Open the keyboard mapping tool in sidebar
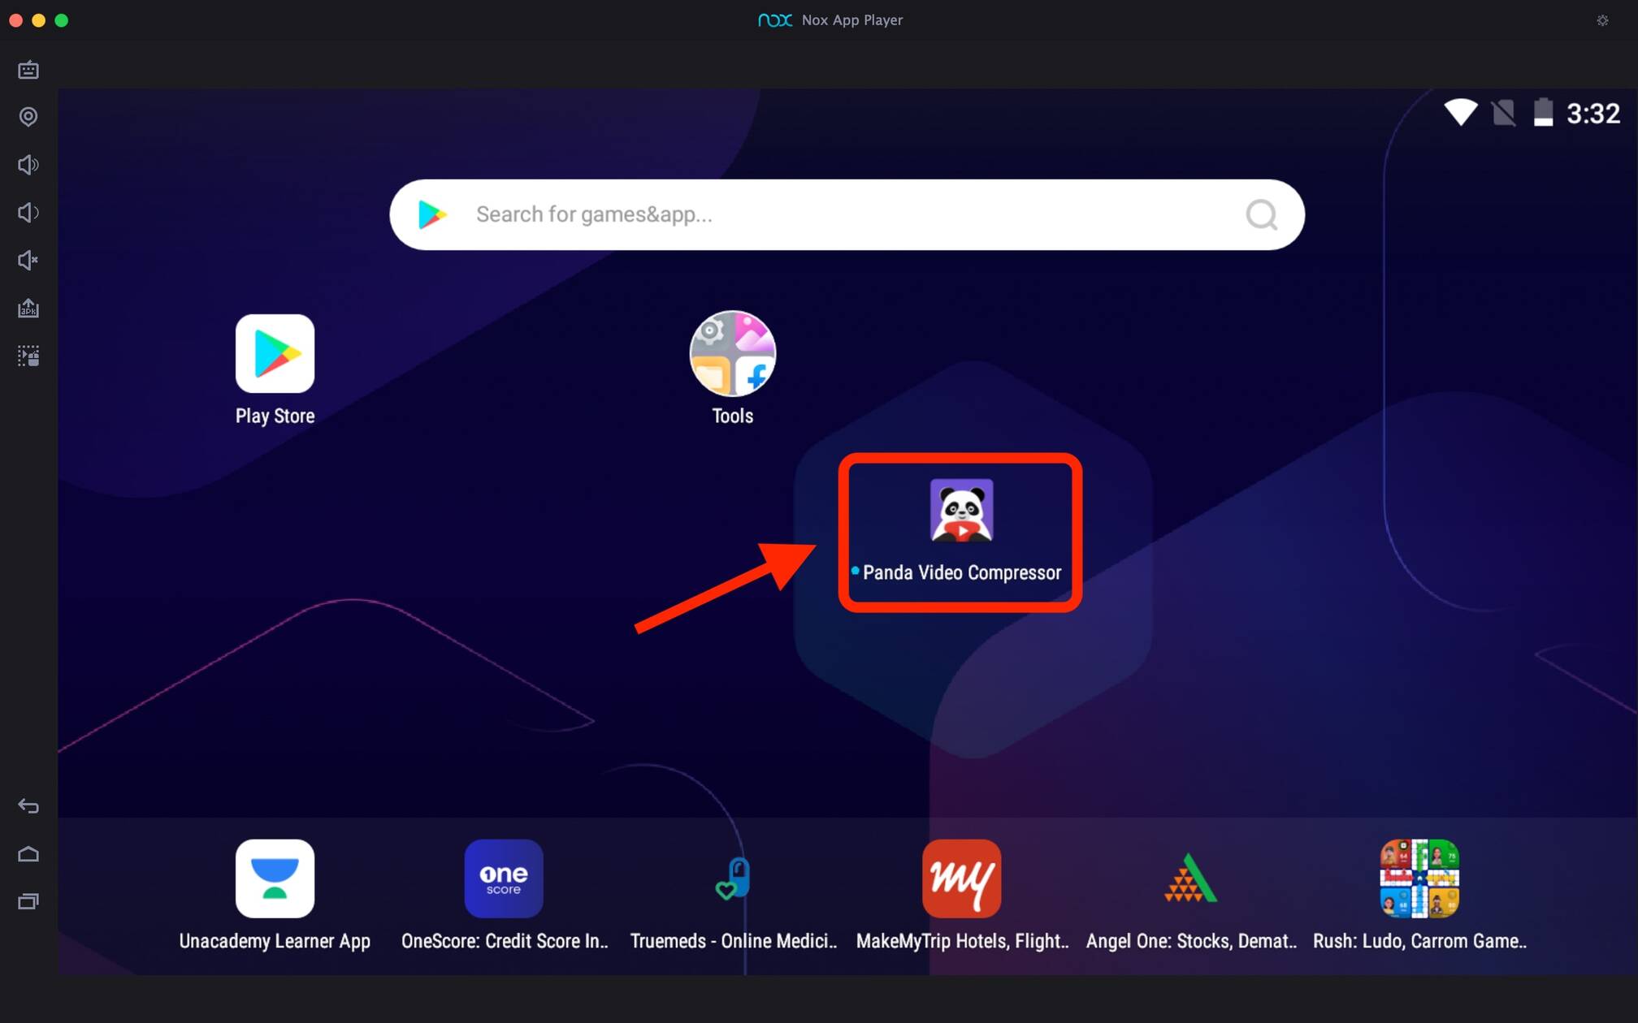The image size is (1638, 1023). (28, 70)
